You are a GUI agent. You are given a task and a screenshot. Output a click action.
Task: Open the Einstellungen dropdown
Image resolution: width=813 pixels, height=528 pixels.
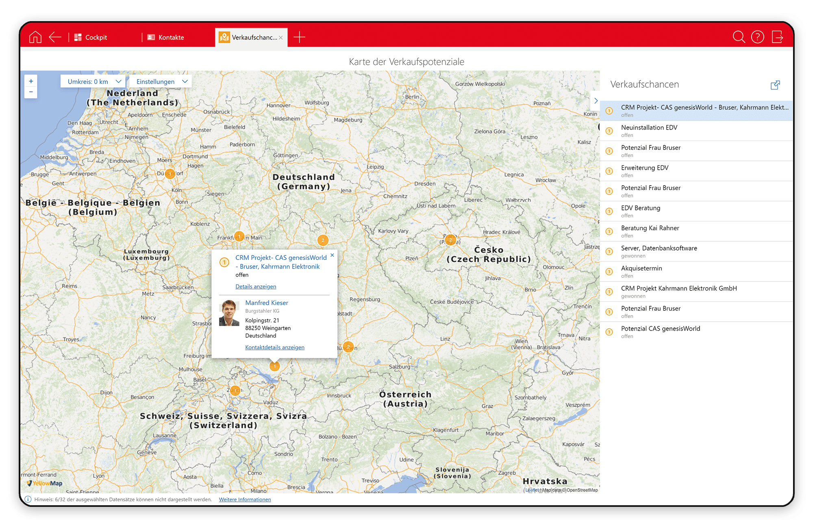coord(161,81)
